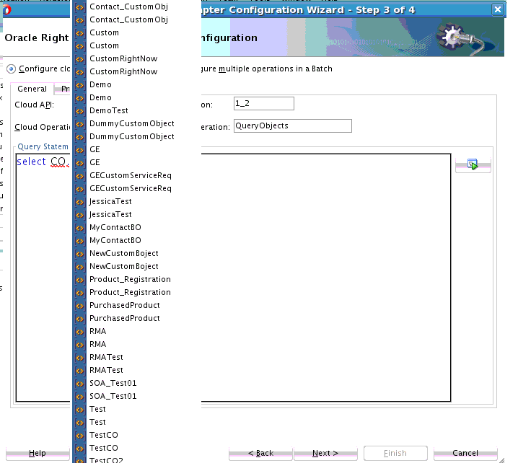Viewport: 518px width, 463px height.
Task: Cancel the adapter configuration wizard
Action: point(465,453)
